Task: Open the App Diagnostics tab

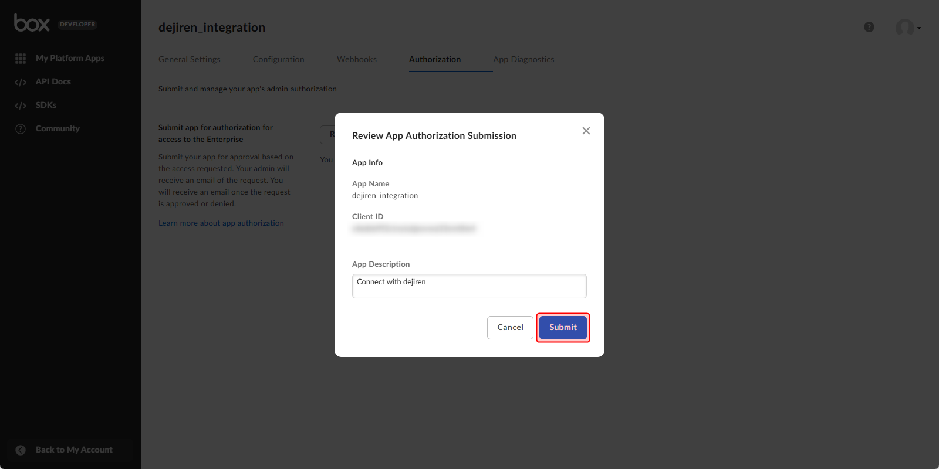Action: tap(523, 59)
